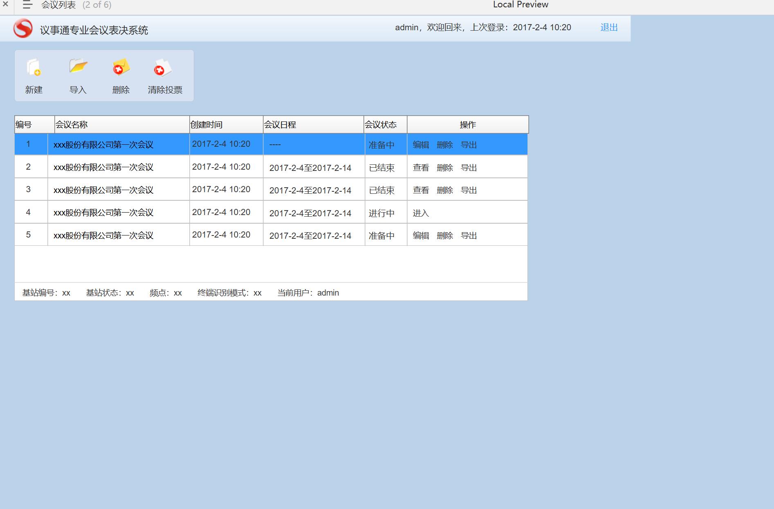
Task: Click 基站编号 status bar entry
Action: click(x=46, y=293)
